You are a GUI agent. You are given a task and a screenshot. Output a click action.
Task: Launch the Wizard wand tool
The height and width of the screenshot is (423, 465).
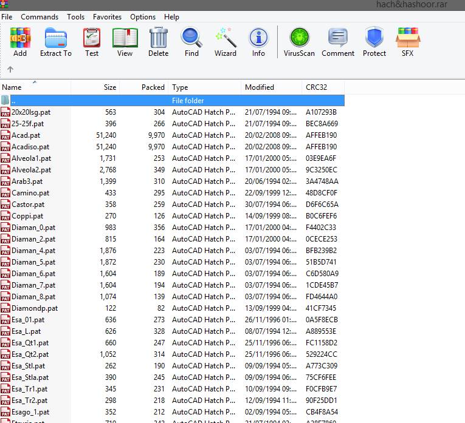click(x=226, y=38)
